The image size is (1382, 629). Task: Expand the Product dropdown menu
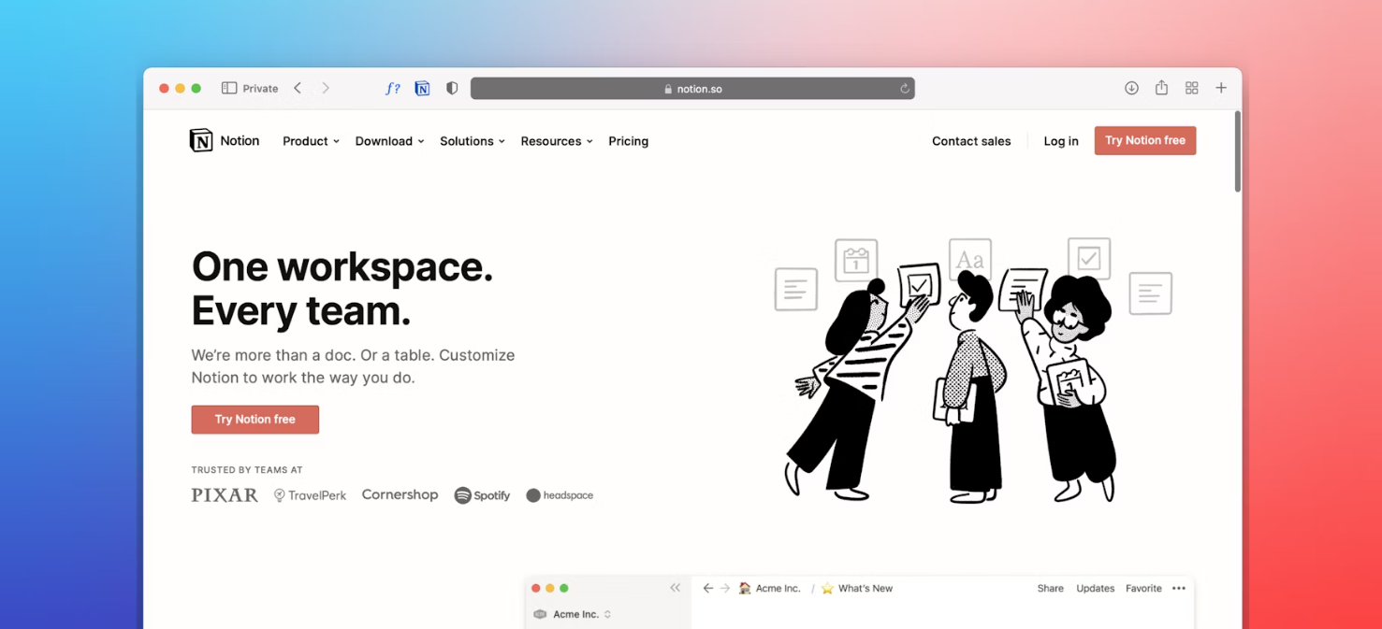[x=311, y=141]
